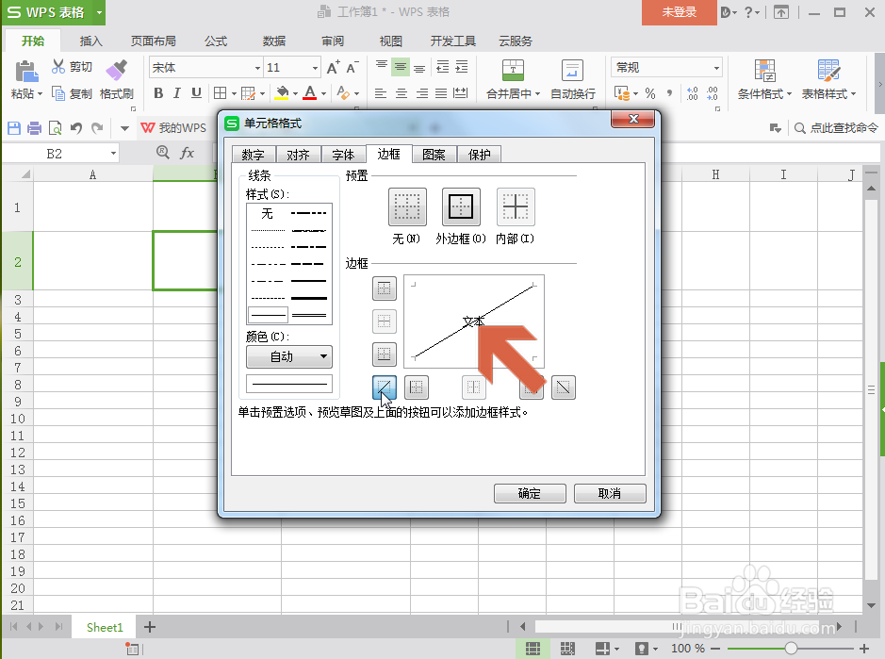
Task: Click the Paste clipboard icon
Action: (26, 72)
